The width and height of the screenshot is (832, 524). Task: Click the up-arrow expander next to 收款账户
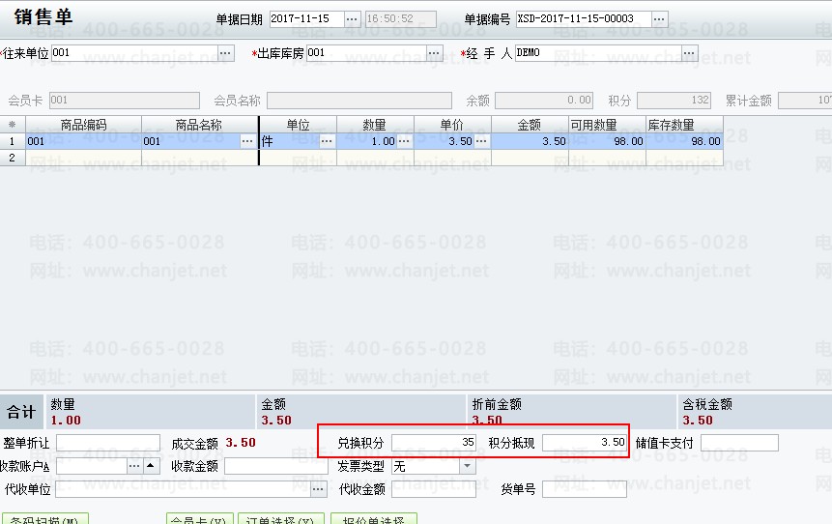(x=151, y=466)
